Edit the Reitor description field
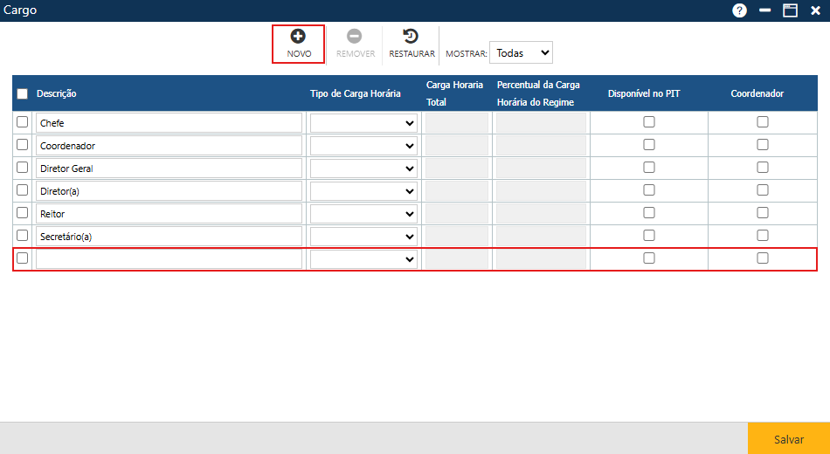Image resolution: width=830 pixels, height=454 pixels. point(169,214)
